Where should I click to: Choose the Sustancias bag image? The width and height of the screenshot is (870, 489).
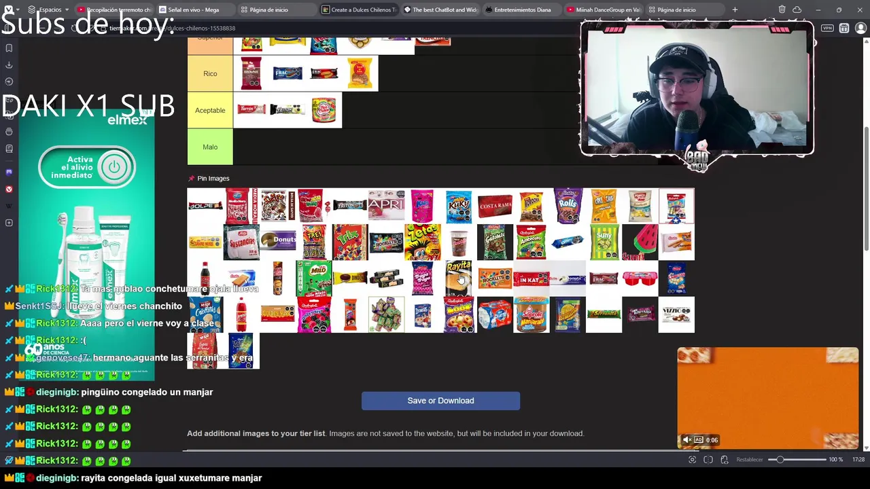(241, 242)
